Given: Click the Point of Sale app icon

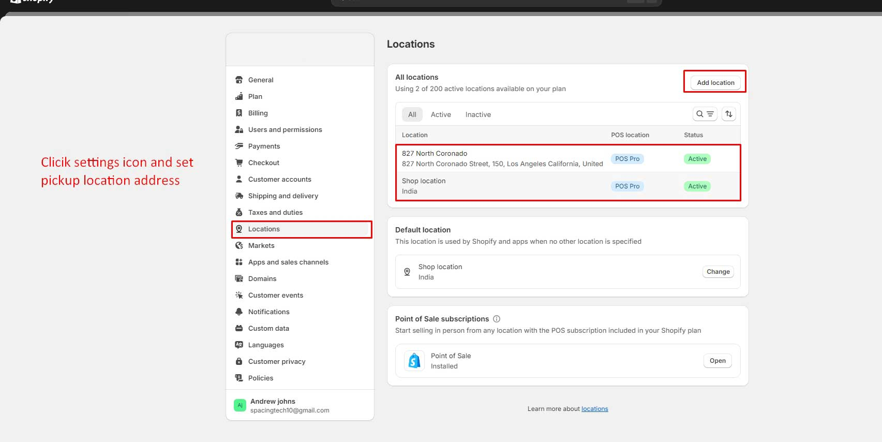Looking at the screenshot, I should [414, 361].
